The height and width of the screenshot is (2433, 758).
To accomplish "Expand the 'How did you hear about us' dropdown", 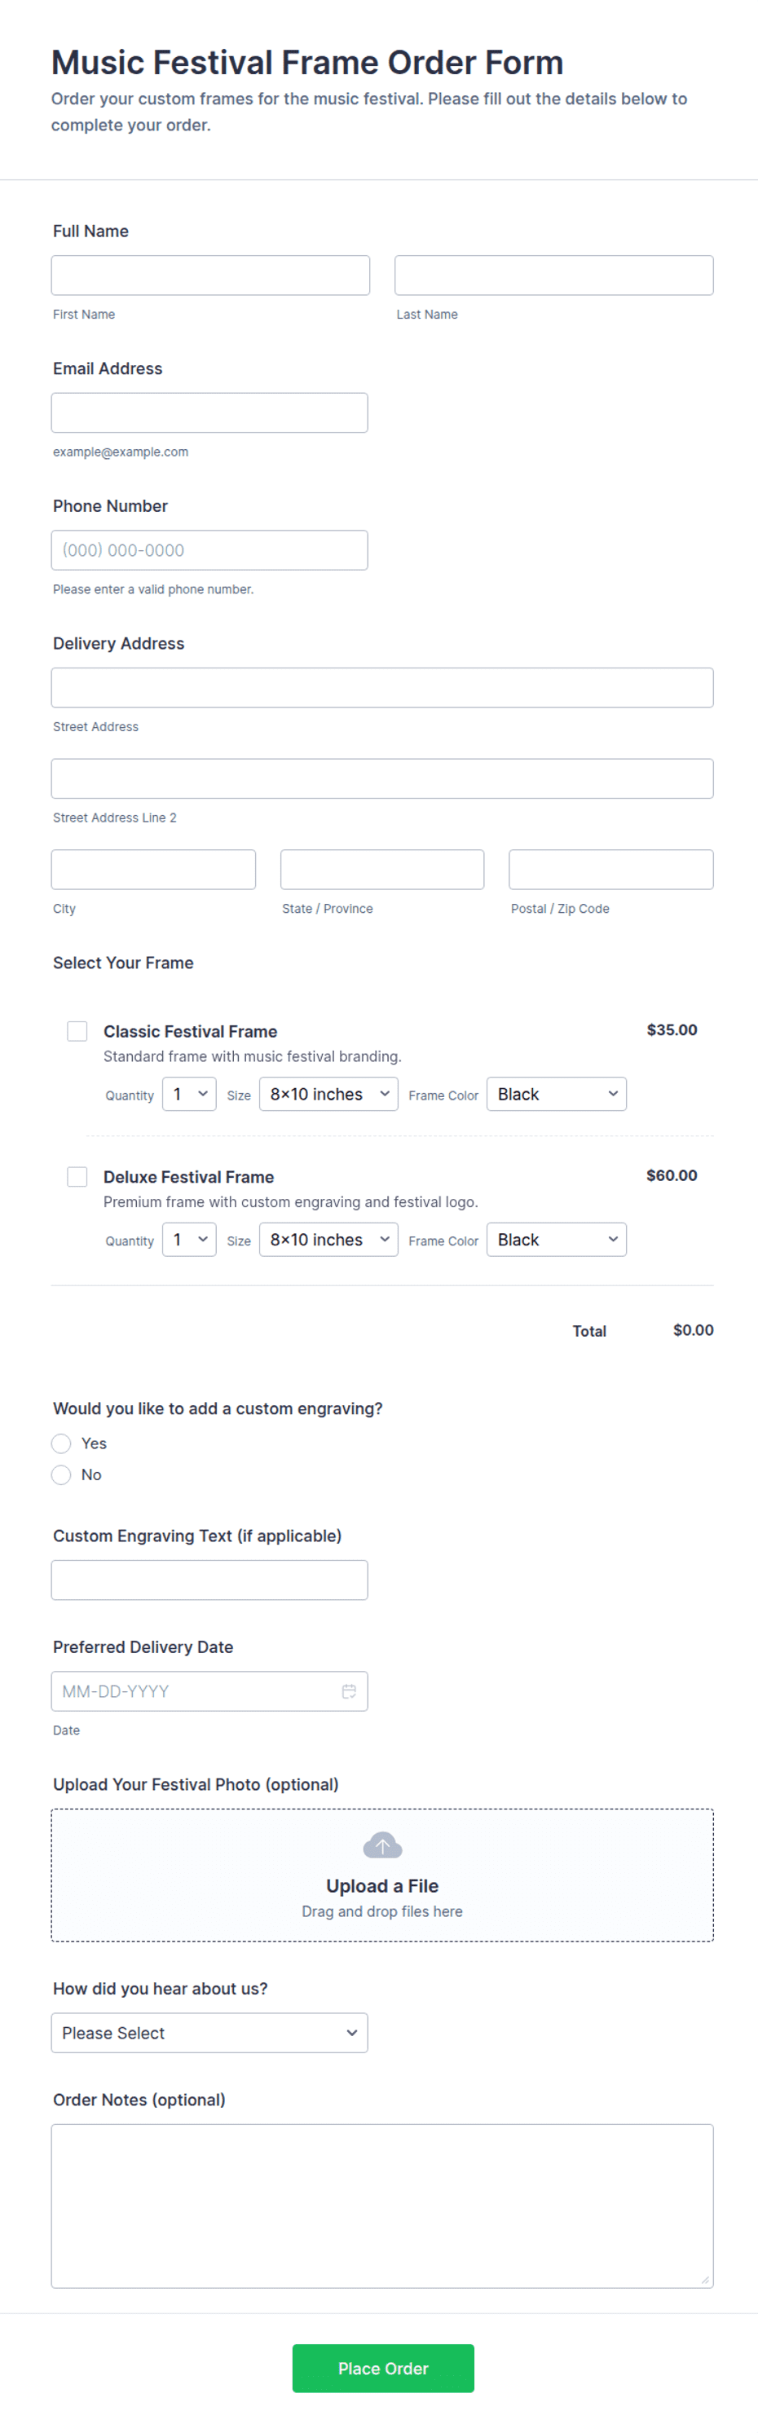I will point(209,2033).
